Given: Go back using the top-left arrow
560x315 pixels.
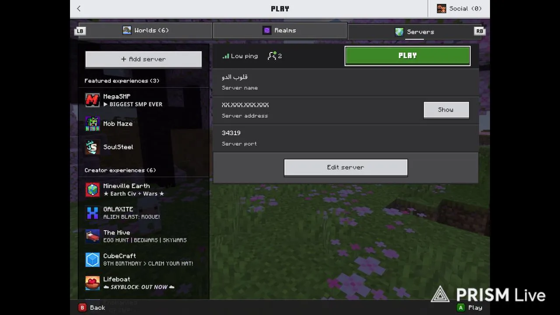Looking at the screenshot, I should pyautogui.click(x=79, y=8).
